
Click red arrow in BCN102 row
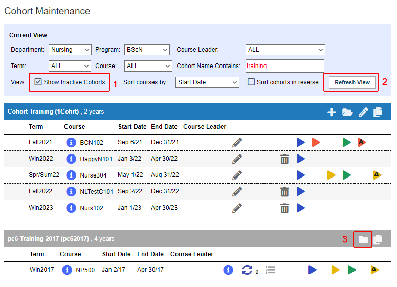[x=316, y=142]
